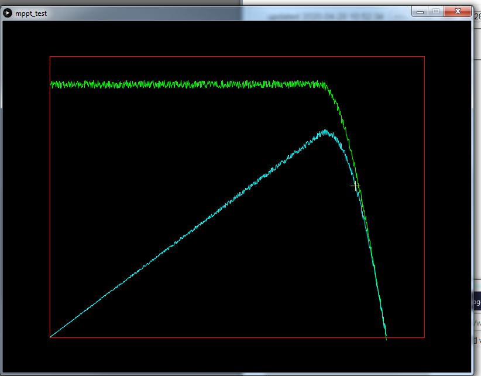The width and height of the screenshot is (481, 376).
Task: Click the background window's text field at right edge
Action: point(476,323)
